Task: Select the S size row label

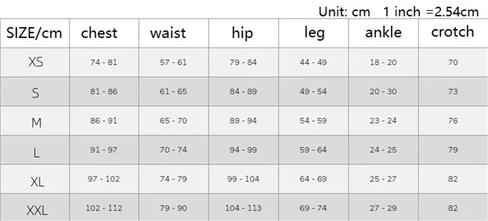Action: click(x=36, y=92)
